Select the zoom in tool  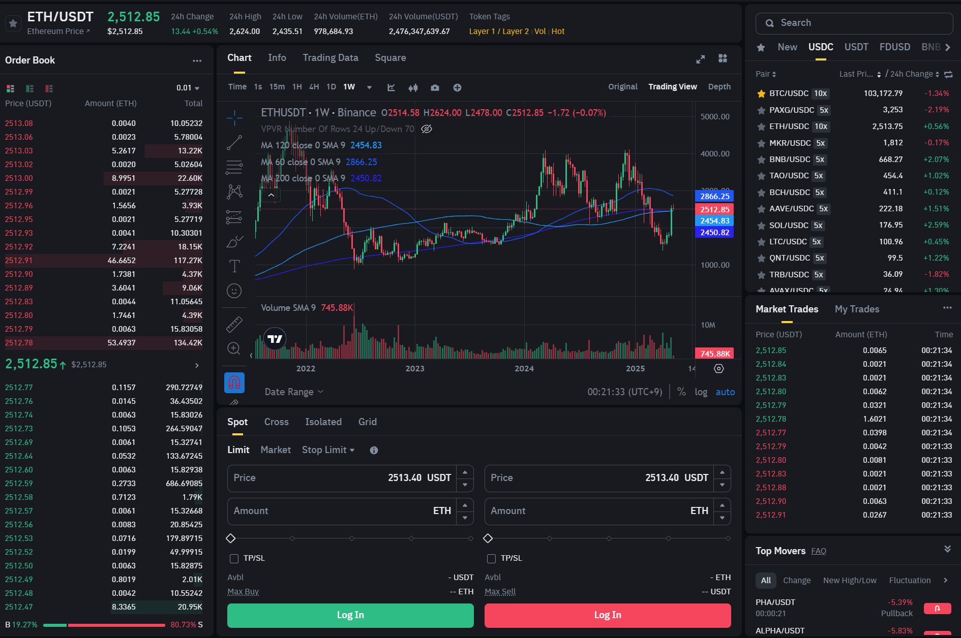(x=234, y=348)
